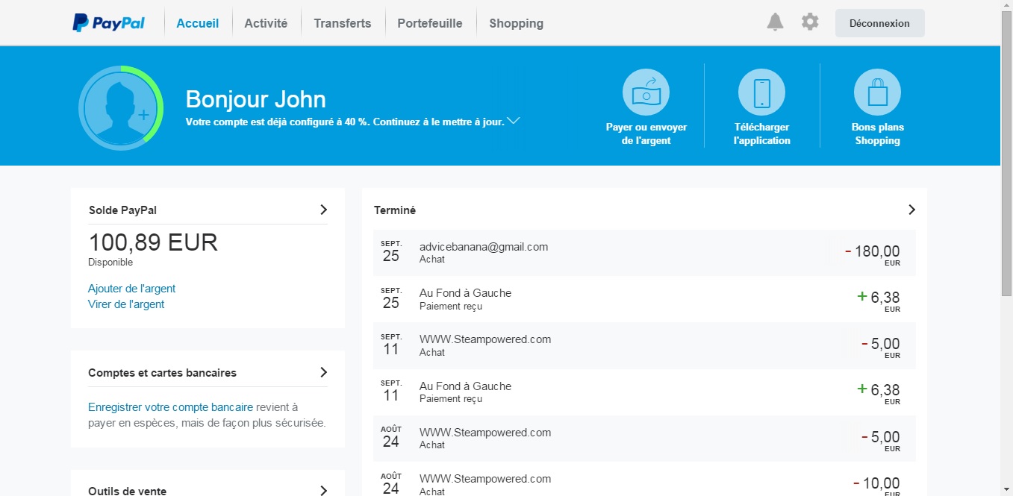Expand account setup progress chevron

[513, 121]
